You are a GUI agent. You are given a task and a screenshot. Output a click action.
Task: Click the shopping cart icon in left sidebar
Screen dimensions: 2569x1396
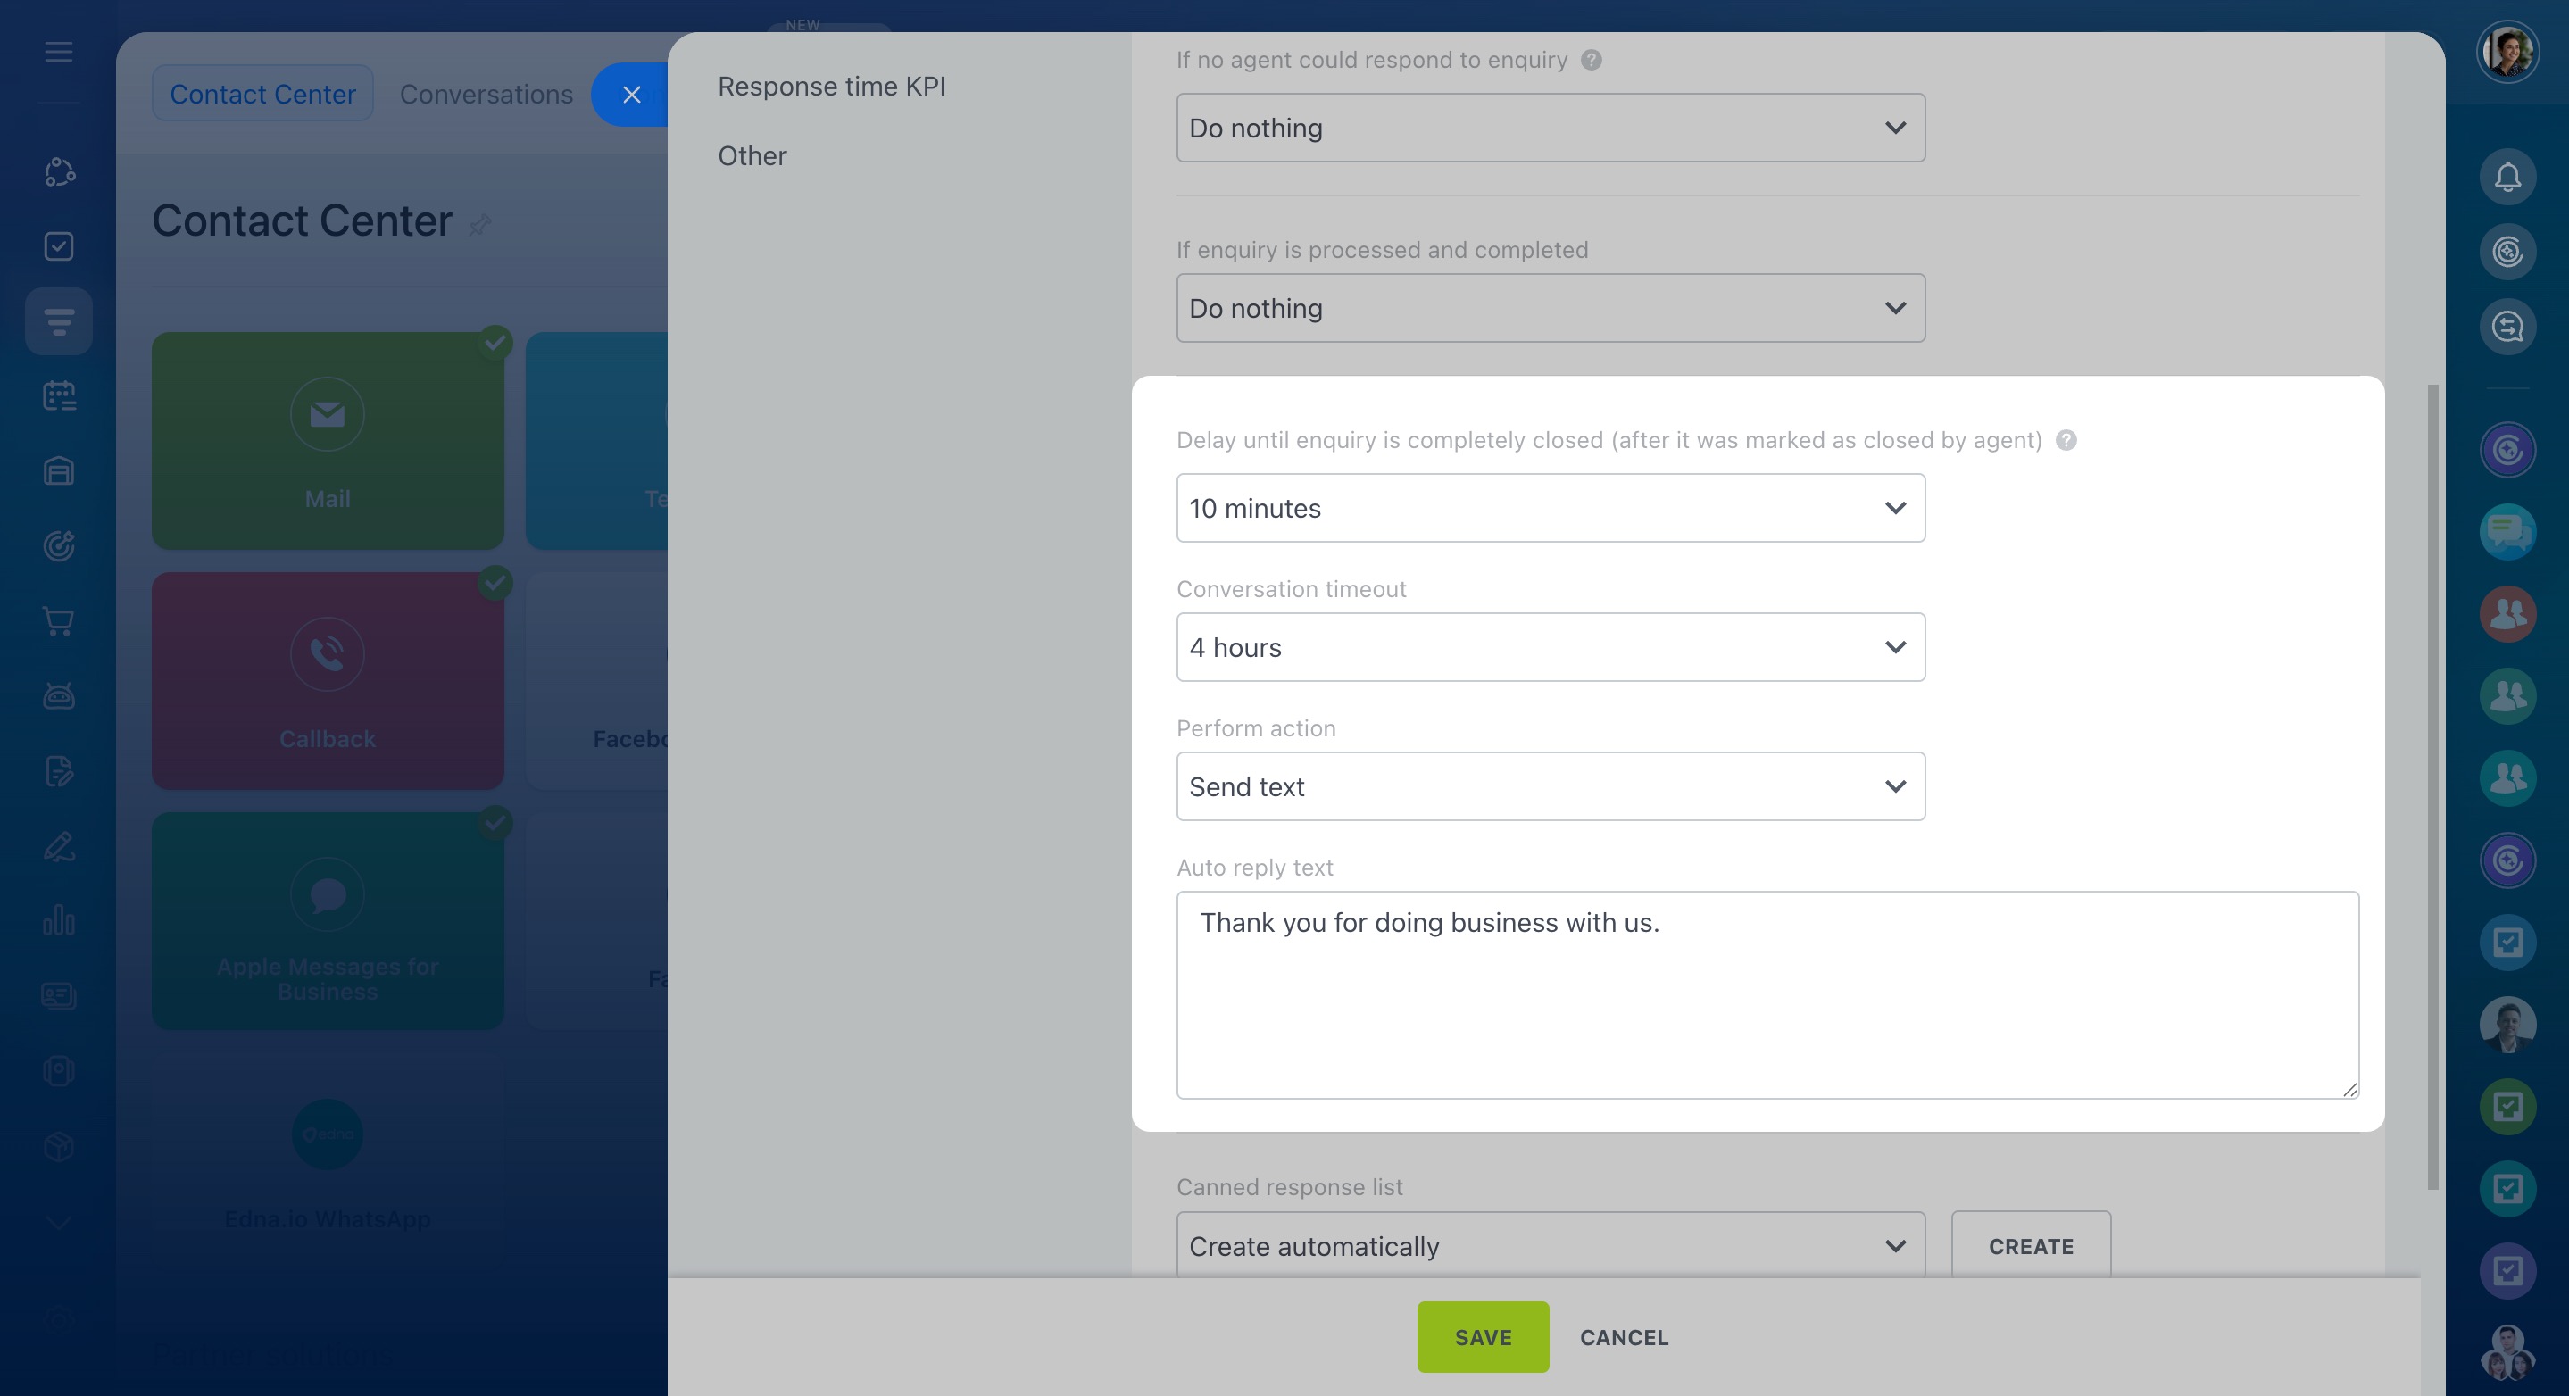(59, 621)
